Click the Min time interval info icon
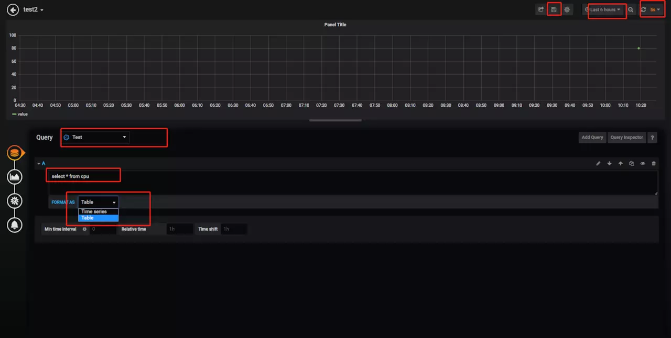Viewport: 671px width, 338px height. pyautogui.click(x=84, y=229)
